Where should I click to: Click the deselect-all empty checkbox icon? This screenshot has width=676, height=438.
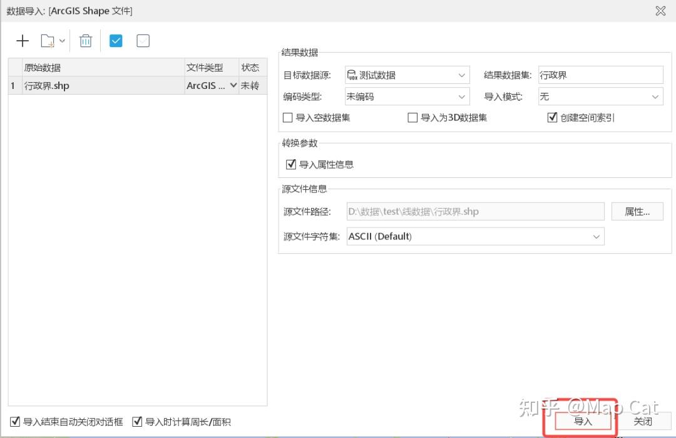tap(143, 40)
